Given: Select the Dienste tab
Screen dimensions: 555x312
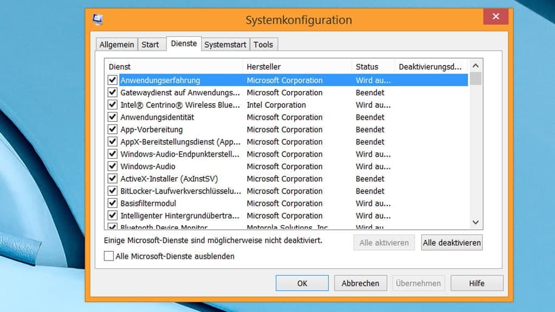Looking at the screenshot, I should [184, 43].
